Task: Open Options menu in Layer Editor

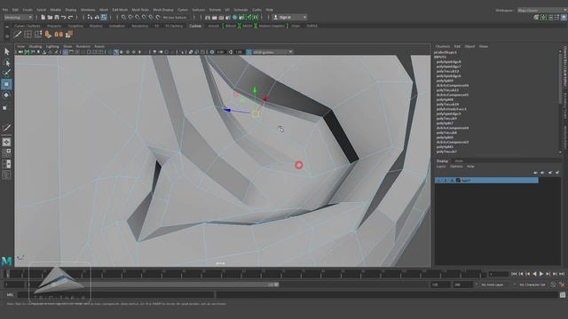Action: [x=456, y=167]
